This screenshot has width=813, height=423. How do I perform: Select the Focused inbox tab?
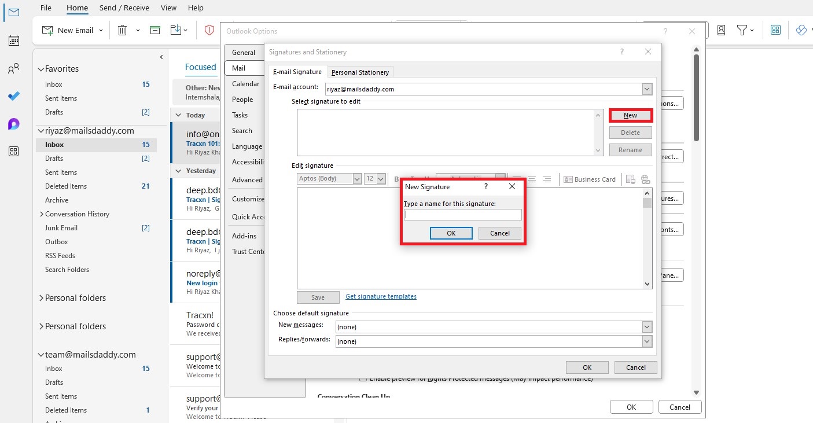(200, 67)
